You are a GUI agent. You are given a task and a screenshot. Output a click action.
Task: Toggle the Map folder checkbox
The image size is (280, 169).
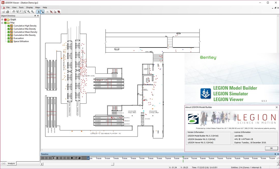pyautogui.click(x=5, y=23)
